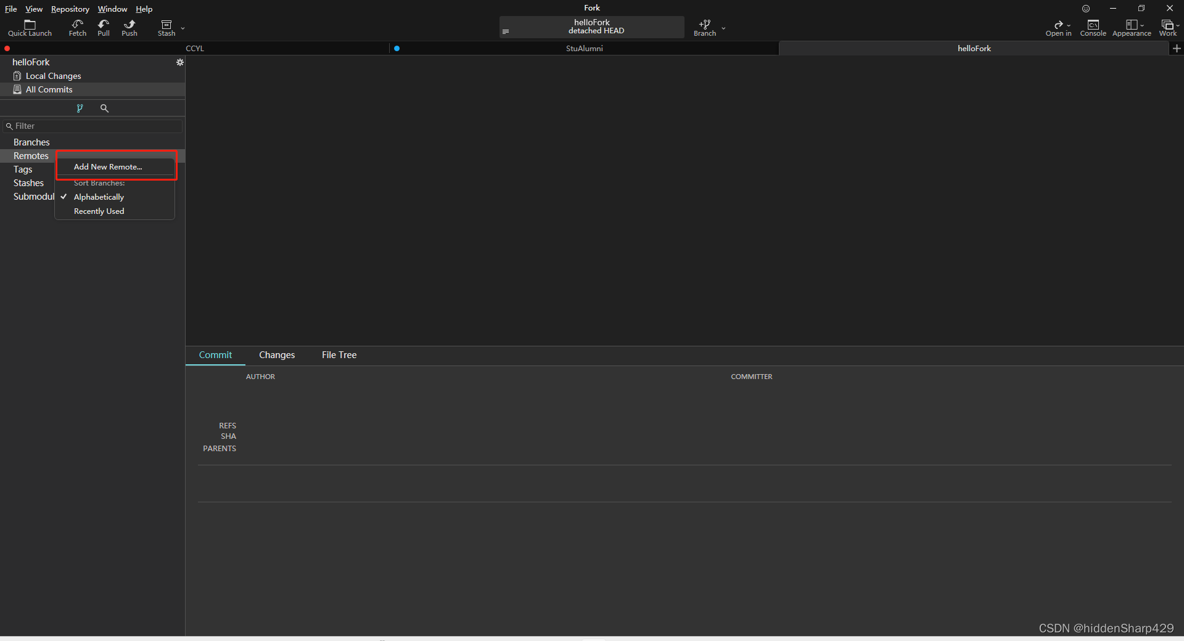The height and width of the screenshot is (641, 1184).
Task: Click the All Commits list icon
Action: coord(17,89)
